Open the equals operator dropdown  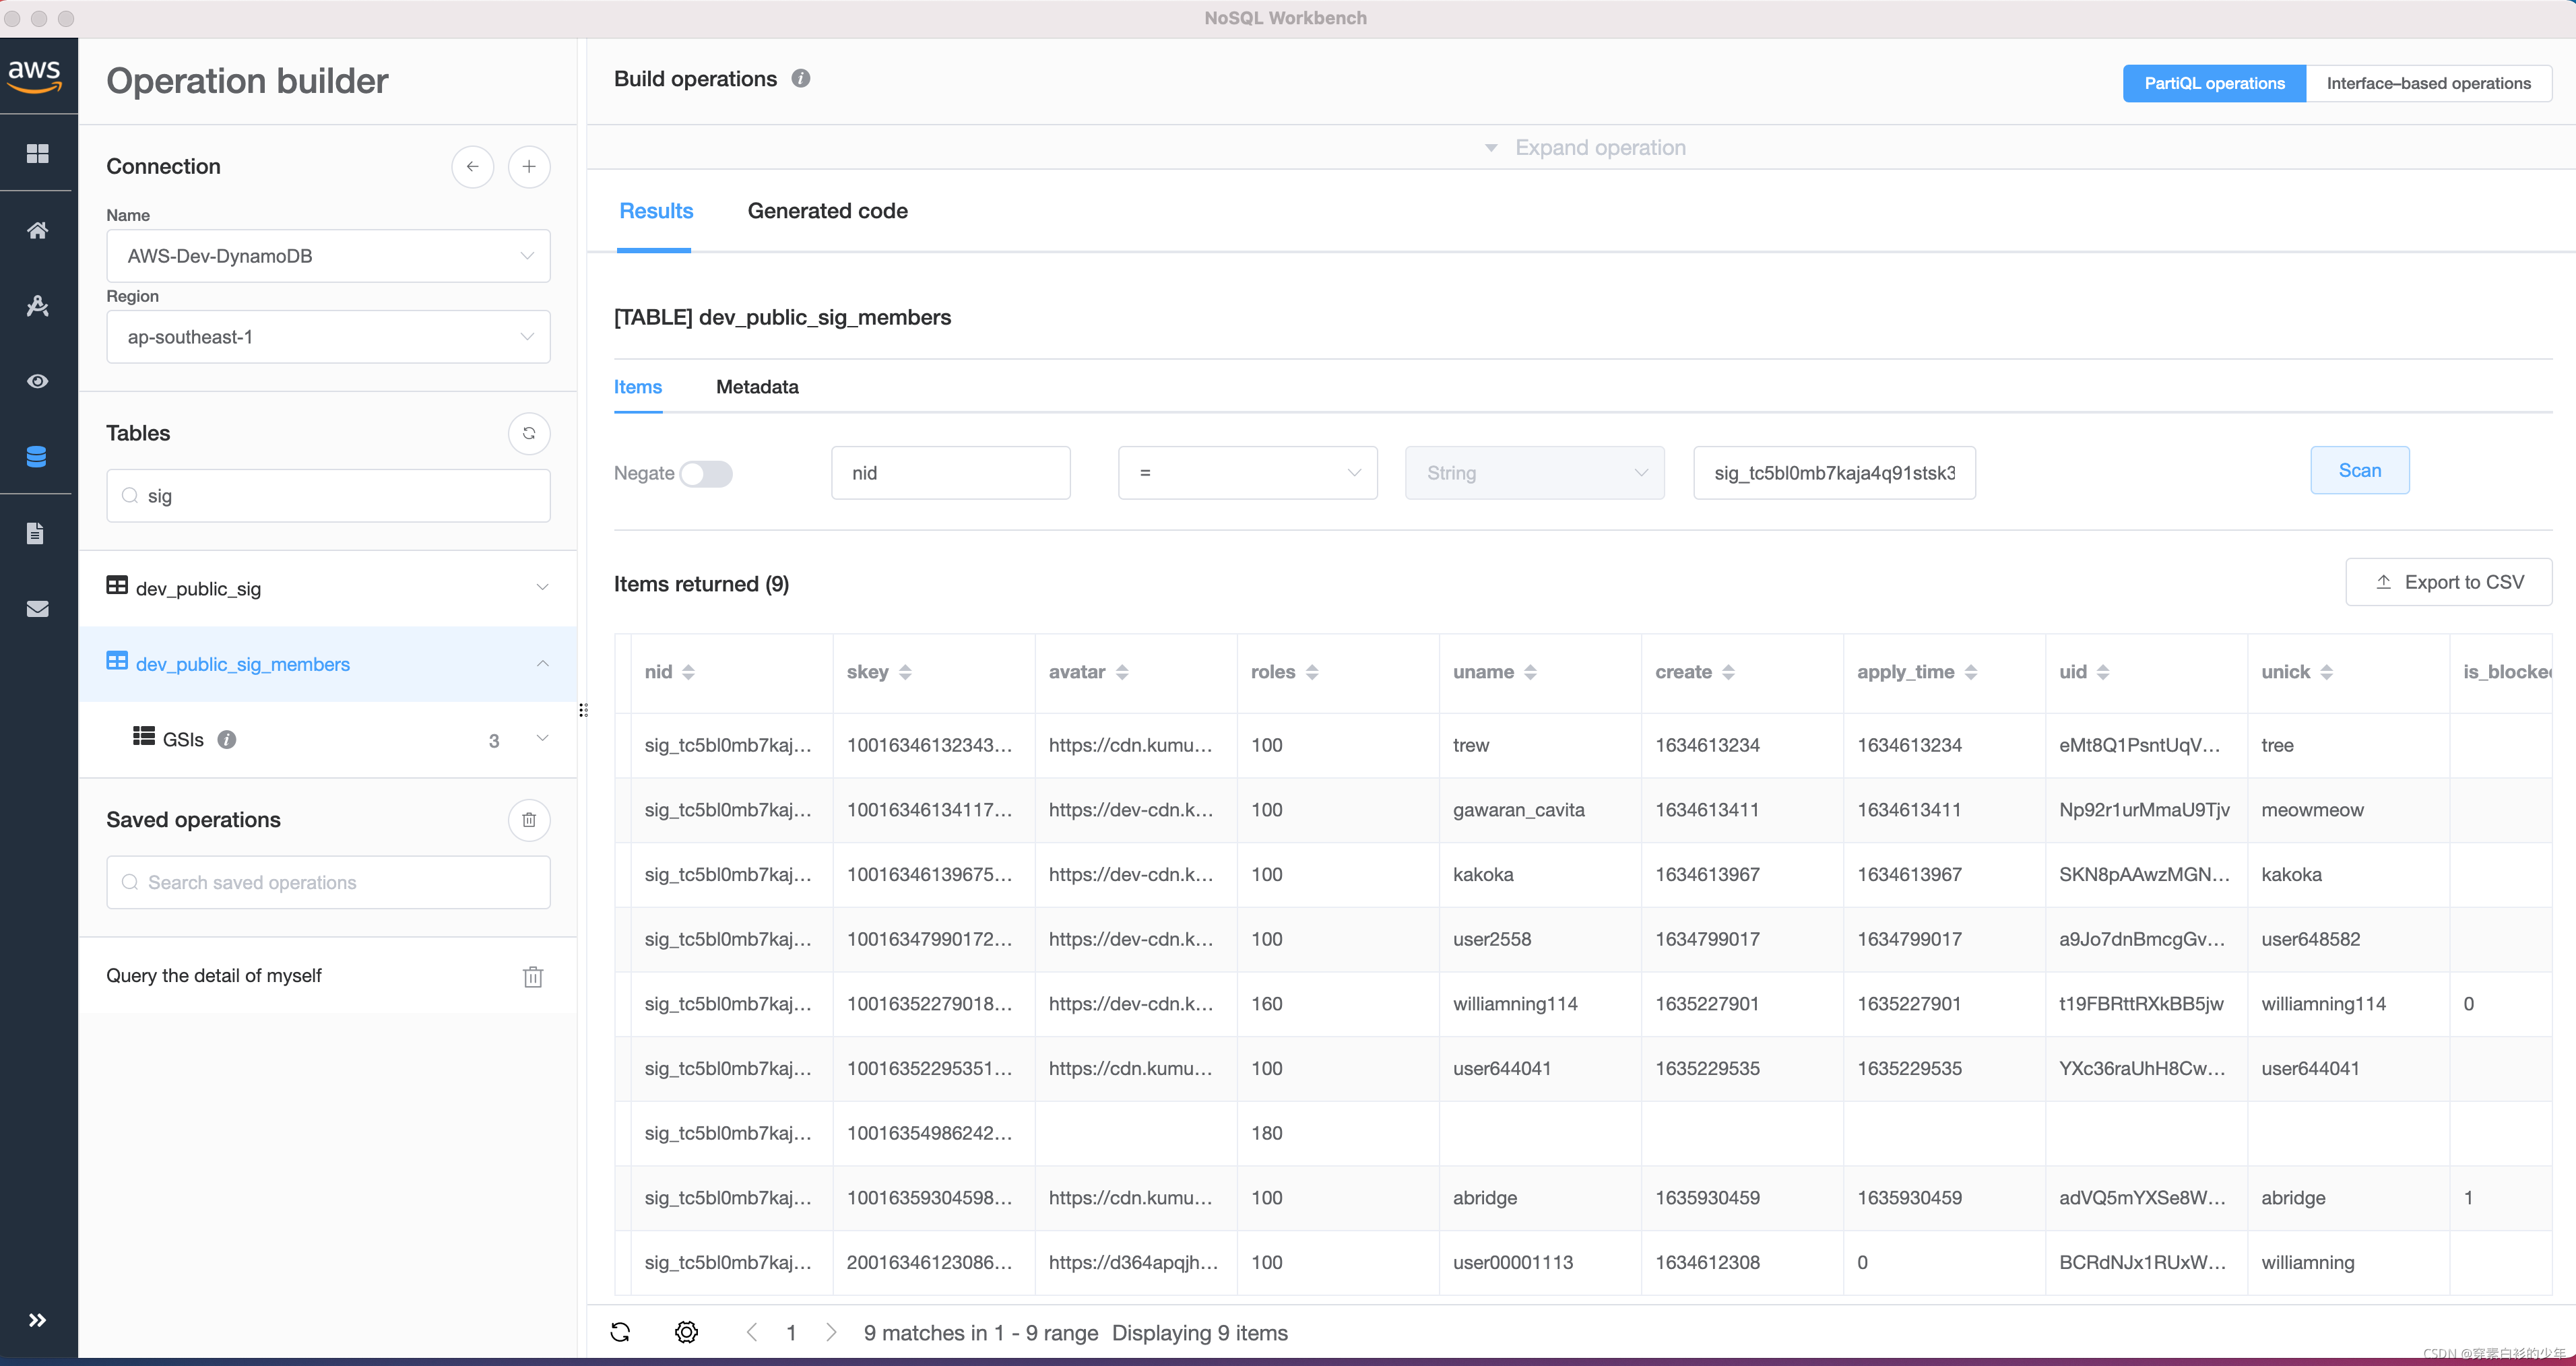(x=1246, y=473)
